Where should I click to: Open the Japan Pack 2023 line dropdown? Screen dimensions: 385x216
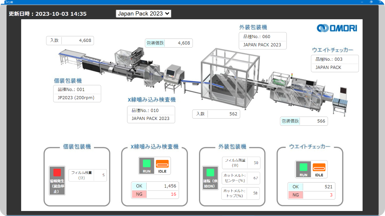click(x=143, y=13)
